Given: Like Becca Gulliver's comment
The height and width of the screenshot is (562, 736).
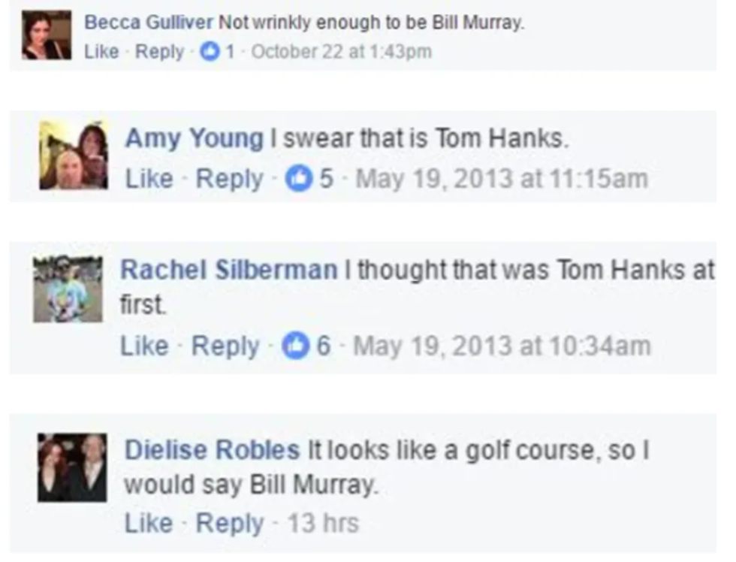Looking at the screenshot, I should pos(101,53).
